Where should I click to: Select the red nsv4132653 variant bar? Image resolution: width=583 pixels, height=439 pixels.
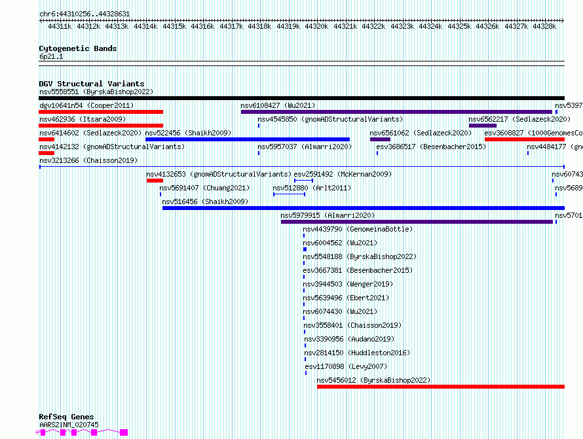(155, 181)
